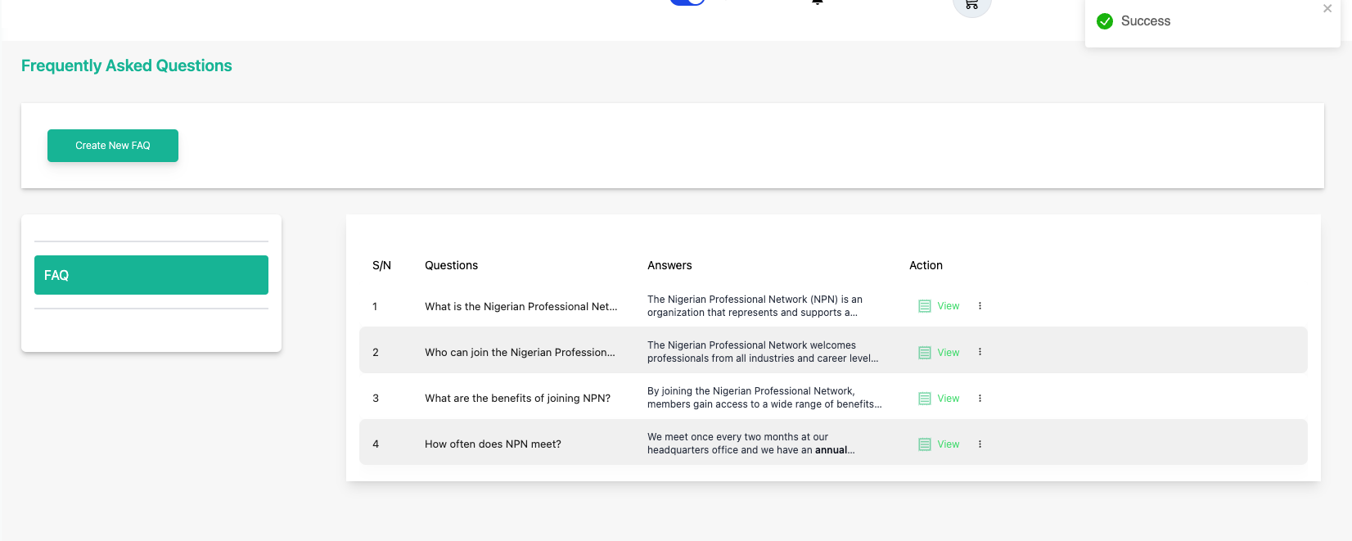View the 'How often does NPN meet?' FAQ
Viewport: 1352px width, 541px height.
point(939,444)
